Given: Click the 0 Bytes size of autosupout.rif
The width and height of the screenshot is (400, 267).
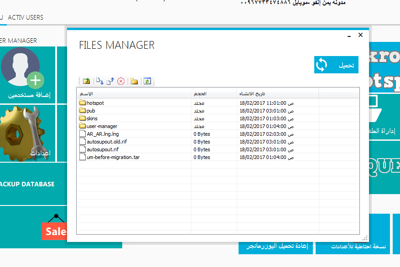Looking at the screenshot, I should 202,149.
